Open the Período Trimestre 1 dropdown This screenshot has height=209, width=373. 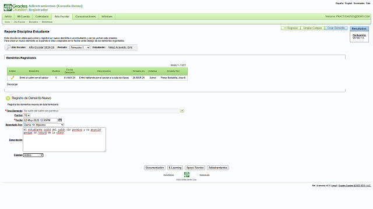(80, 48)
